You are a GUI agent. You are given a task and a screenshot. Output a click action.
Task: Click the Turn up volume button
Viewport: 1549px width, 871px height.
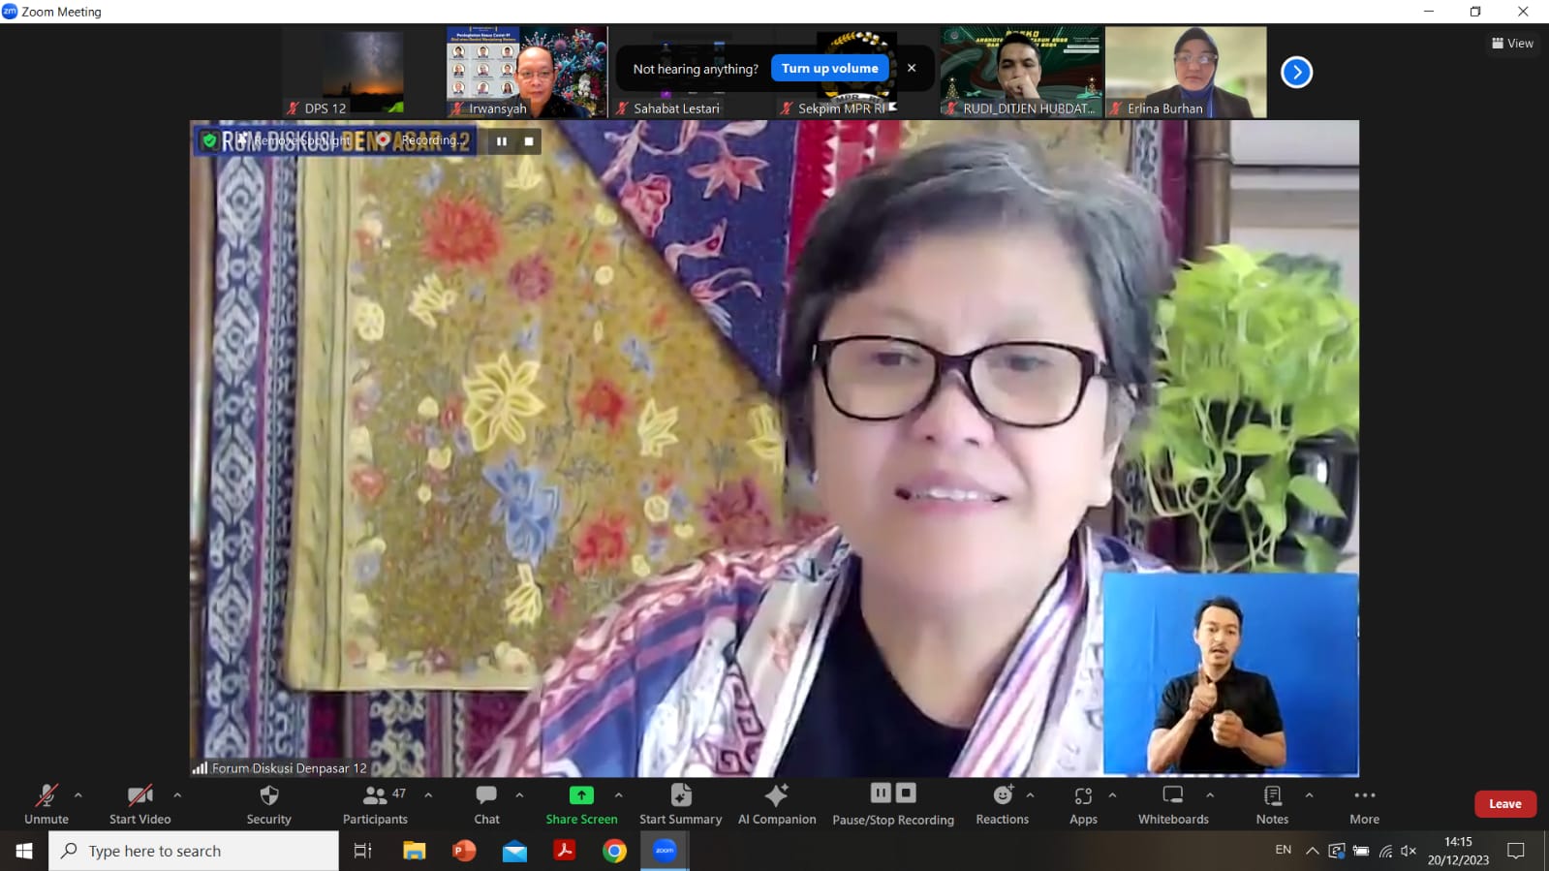pos(829,69)
